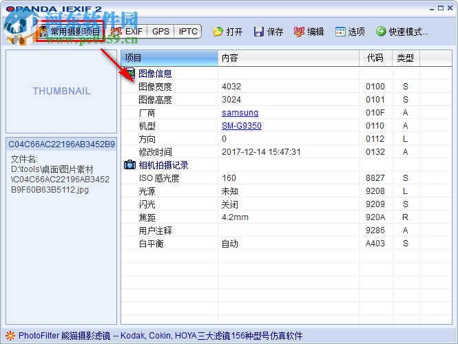Viewport: 458px width, 344px height.
Task: Open the SM-G9350 model link
Action: tap(242, 126)
